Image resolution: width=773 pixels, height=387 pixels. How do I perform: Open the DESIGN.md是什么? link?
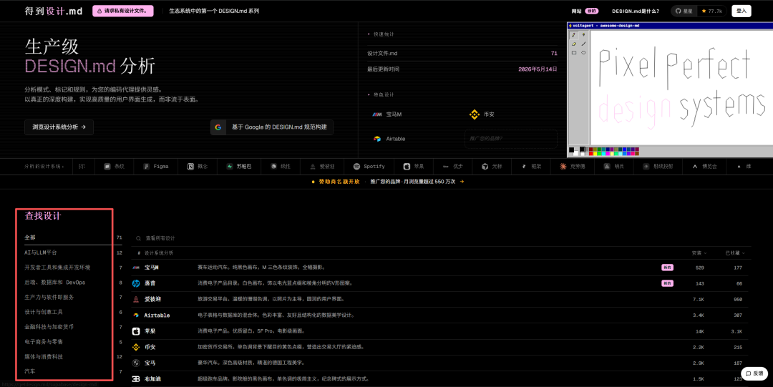tap(636, 11)
